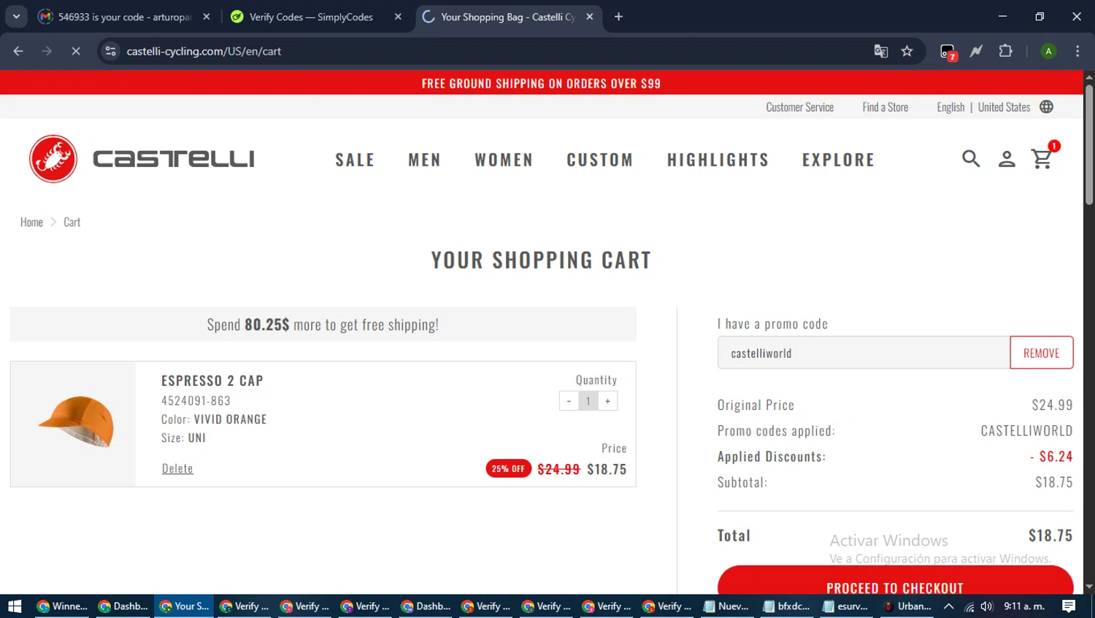The height and width of the screenshot is (618, 1095).
Task: Open the Nuev... notepad taskbar item
Action: [x=726, y=606]
